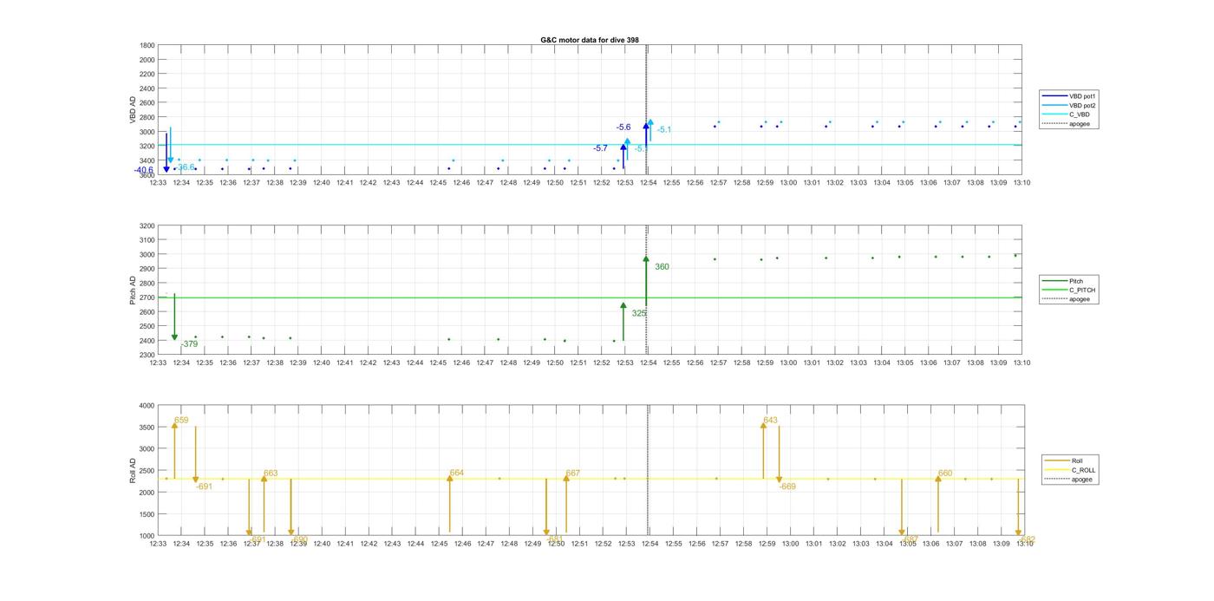The image size is (1214, 601).
Task: Click the green pitch arrow labeled 360
Action: coord(646,280)
